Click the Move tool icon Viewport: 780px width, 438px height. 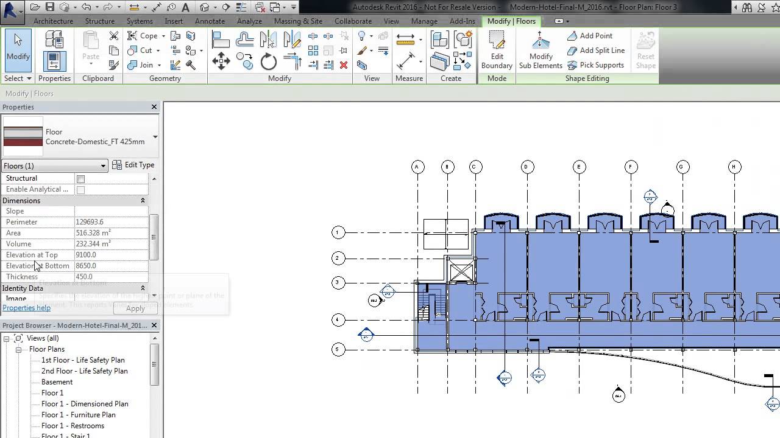point(221,61)
